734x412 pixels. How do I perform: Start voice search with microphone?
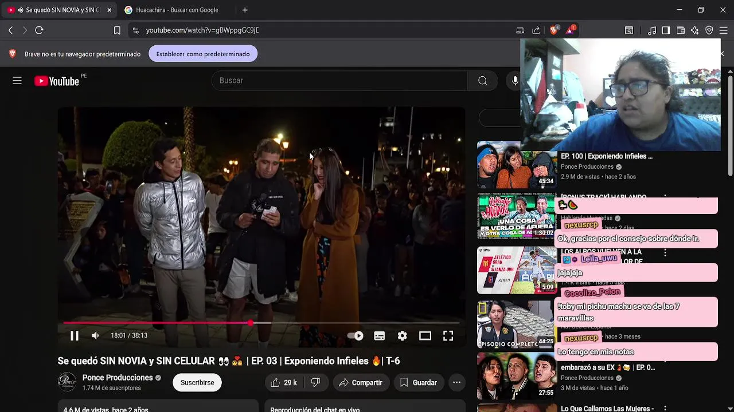(515, 81)
